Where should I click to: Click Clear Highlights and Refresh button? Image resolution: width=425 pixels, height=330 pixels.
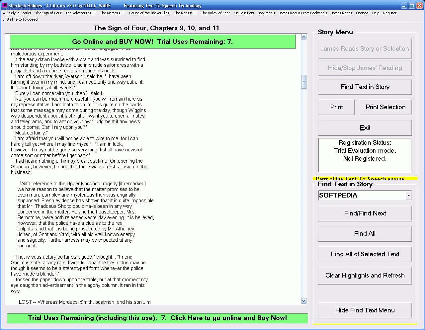click(x=365, y=275)
